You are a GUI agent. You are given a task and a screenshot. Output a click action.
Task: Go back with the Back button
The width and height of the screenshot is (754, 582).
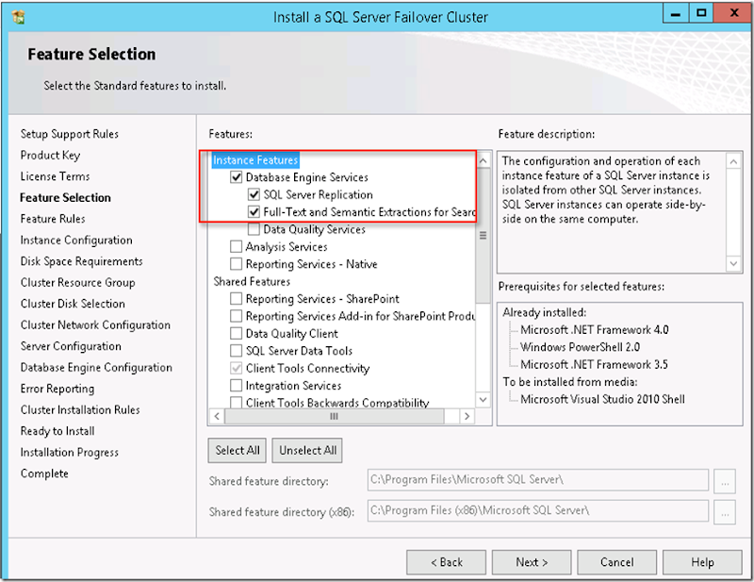pyautogui.click(x=446, y=562)
